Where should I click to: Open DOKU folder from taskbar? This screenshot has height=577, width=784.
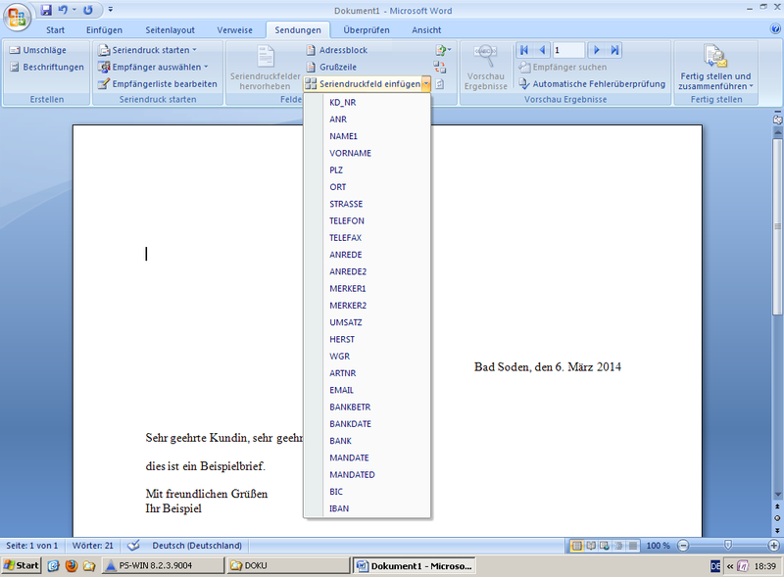point(288,565)
